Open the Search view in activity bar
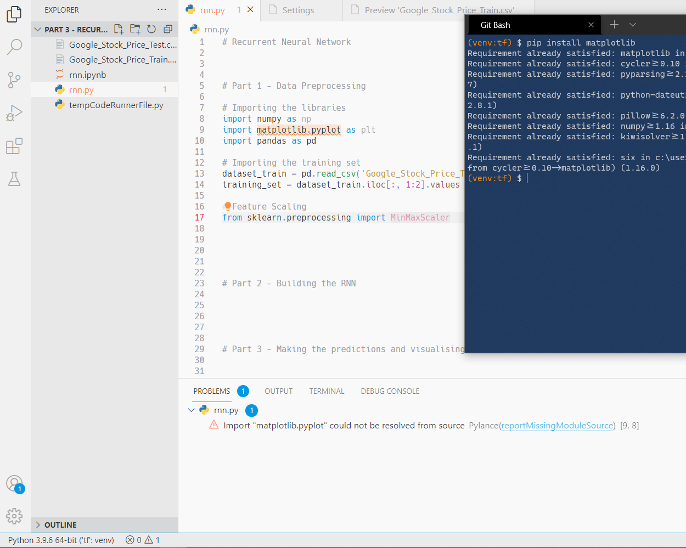 click(x=15, y=47)
